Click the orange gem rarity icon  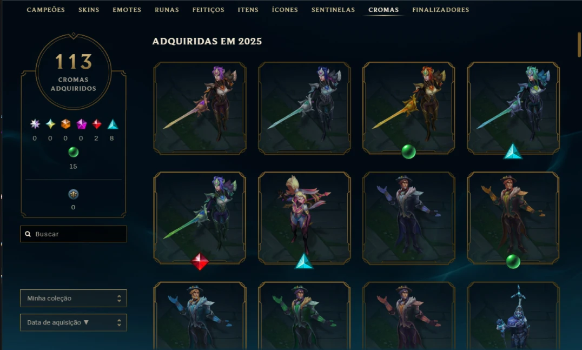point(65,124)
